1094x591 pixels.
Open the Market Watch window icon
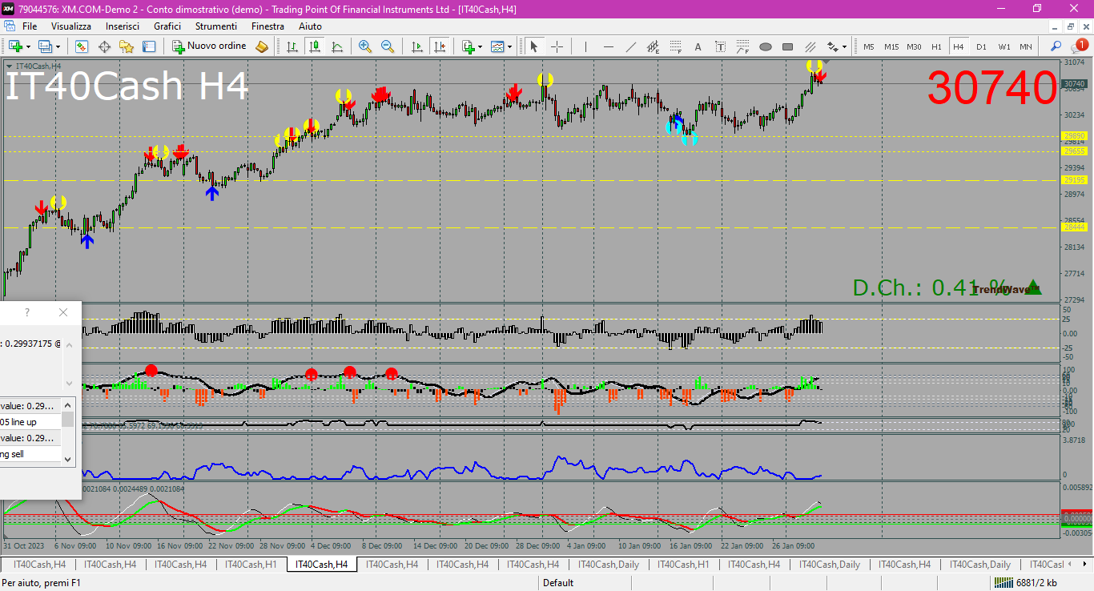(82, 46)
